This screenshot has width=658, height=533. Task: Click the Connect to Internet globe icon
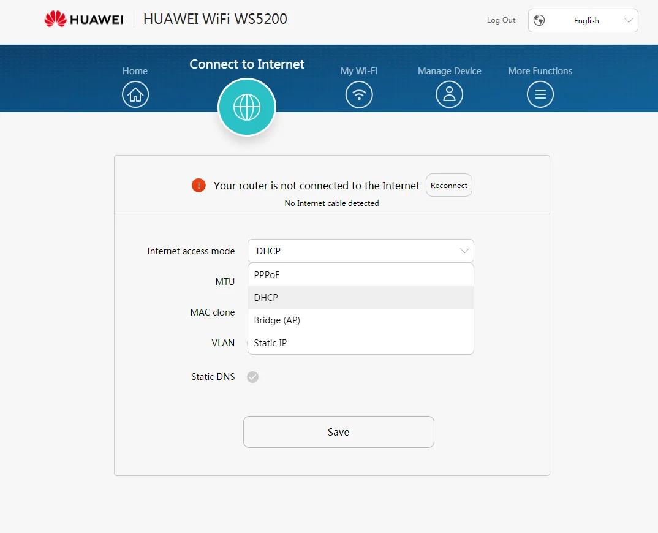(x=247, y=107)
